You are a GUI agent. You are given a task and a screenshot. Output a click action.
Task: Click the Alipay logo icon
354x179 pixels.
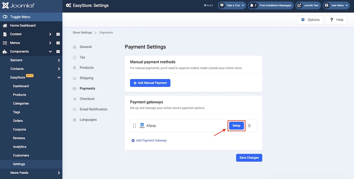point(142,125)
